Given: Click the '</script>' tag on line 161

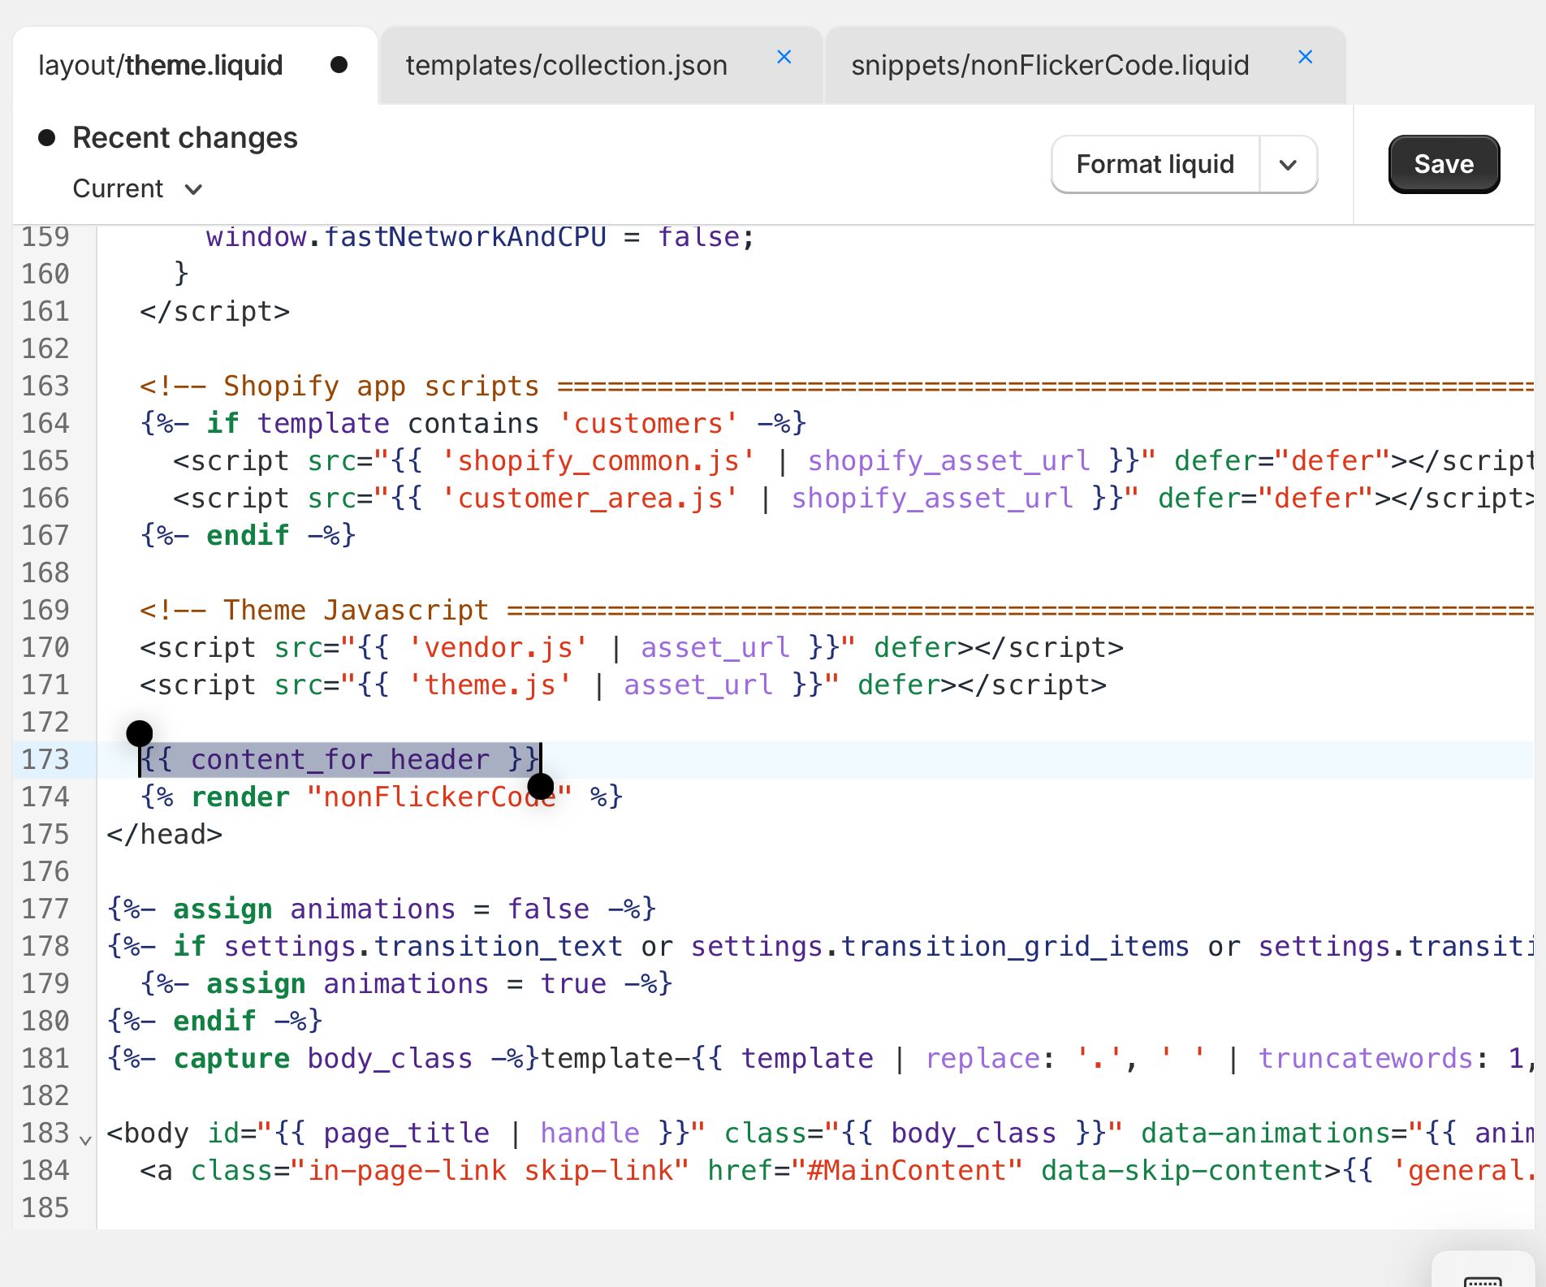Looking at the screenshot, I should 214,311.
